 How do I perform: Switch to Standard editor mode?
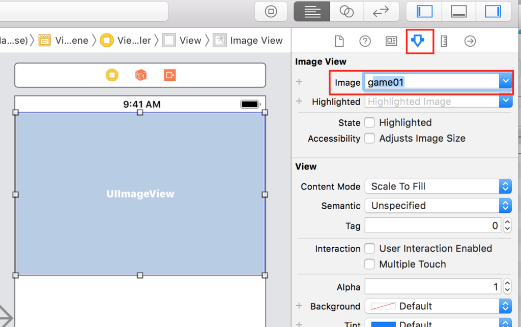(312, 12)
